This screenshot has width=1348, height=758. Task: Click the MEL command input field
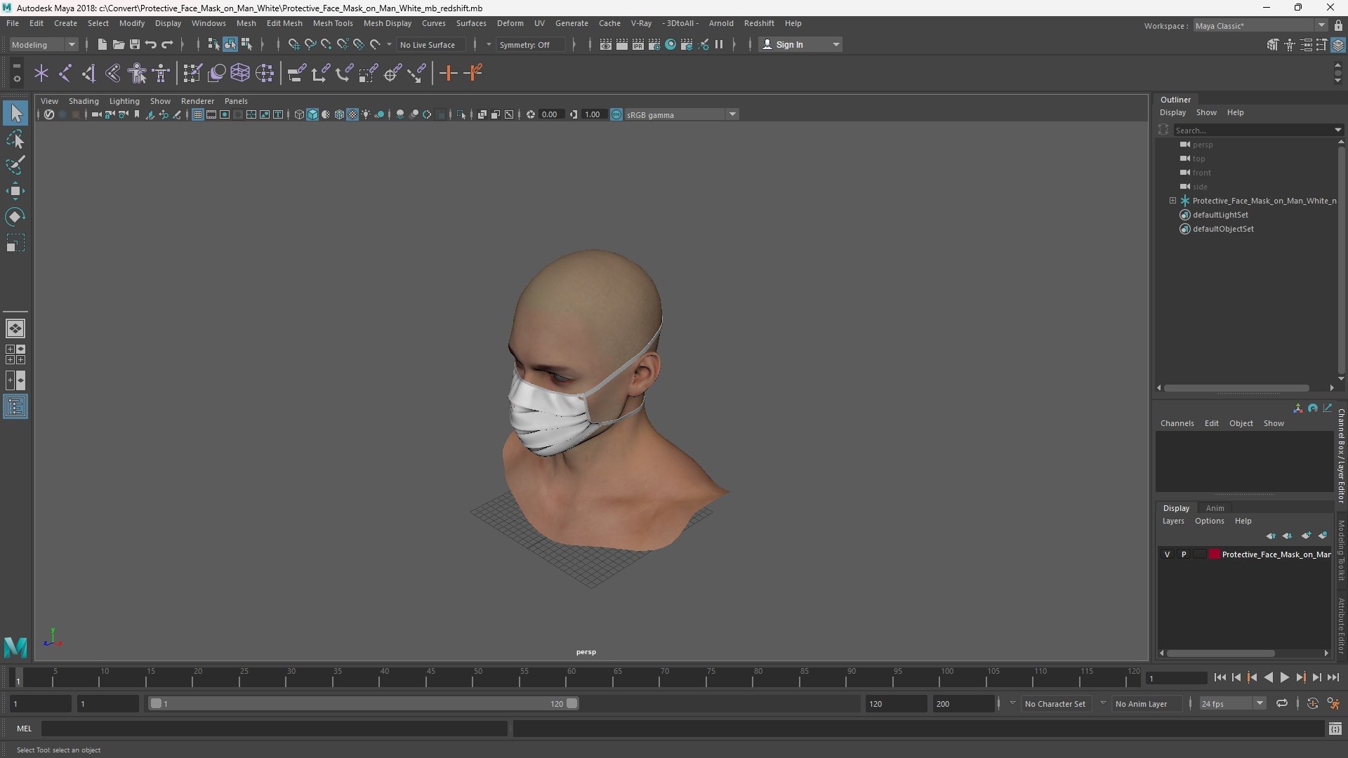274,729
